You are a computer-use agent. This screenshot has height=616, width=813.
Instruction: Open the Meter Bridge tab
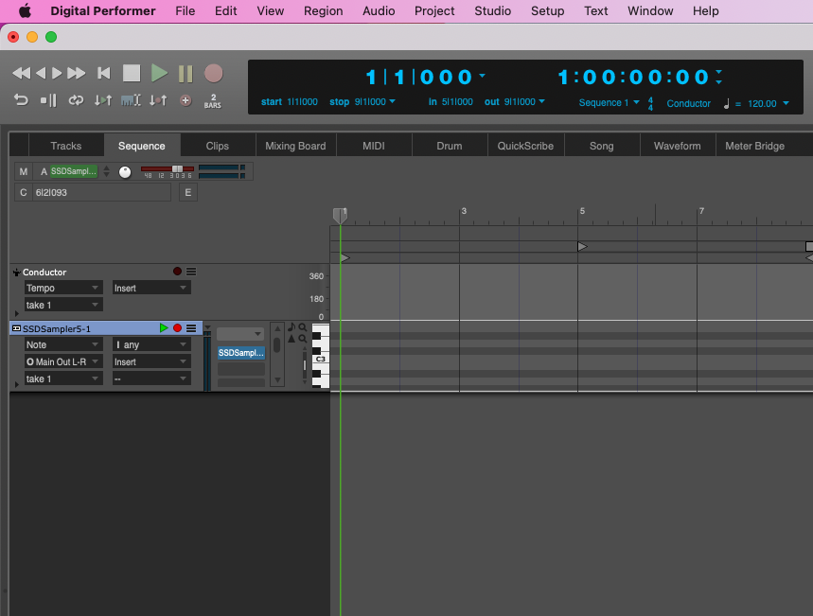pos(755,146)
